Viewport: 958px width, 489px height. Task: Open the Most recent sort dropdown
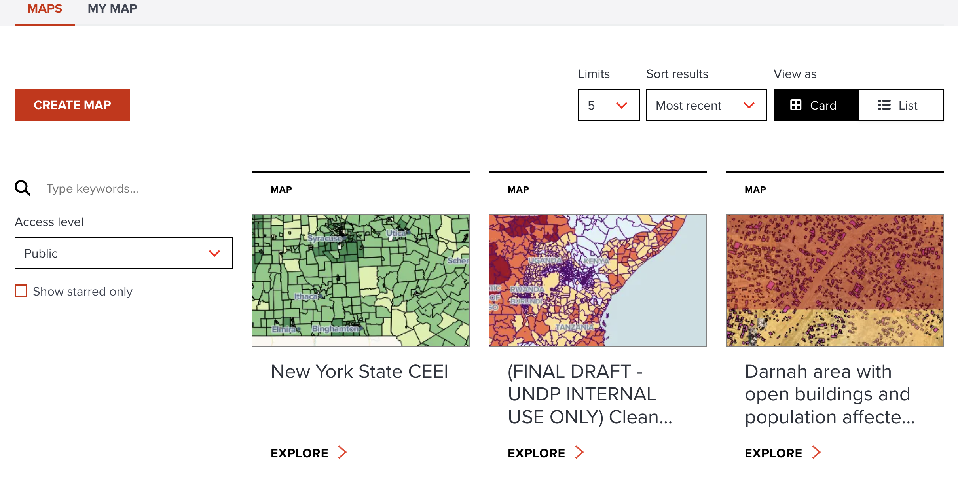(x=706, y=105)
